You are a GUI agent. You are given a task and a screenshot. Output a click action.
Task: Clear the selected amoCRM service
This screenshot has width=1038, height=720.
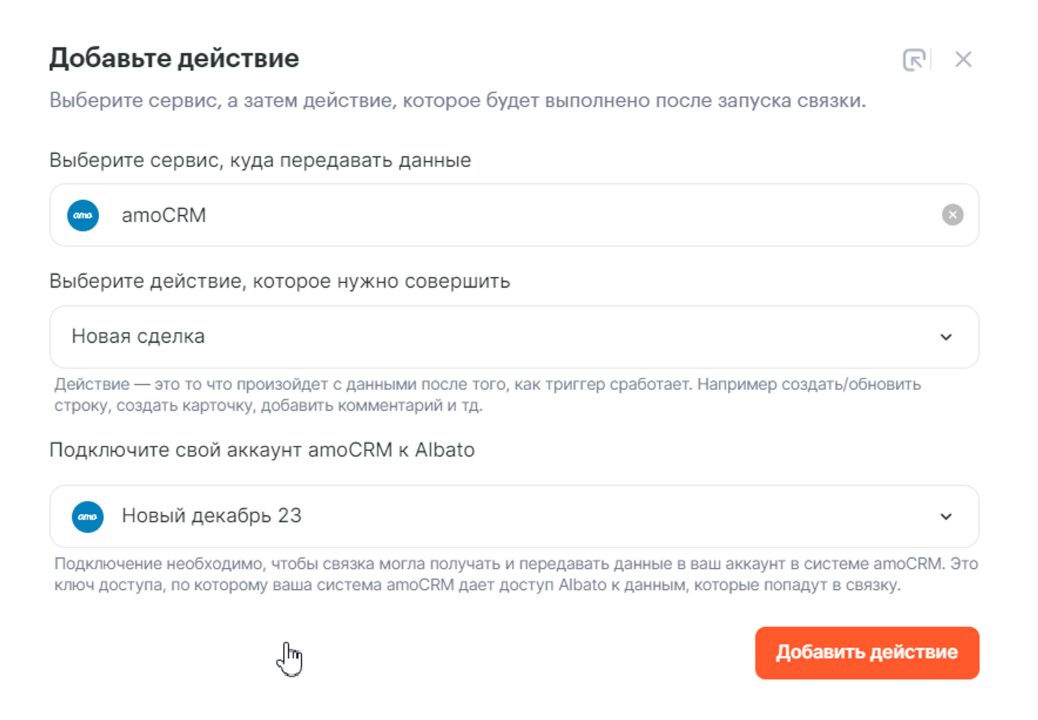[x=952, y=215]
